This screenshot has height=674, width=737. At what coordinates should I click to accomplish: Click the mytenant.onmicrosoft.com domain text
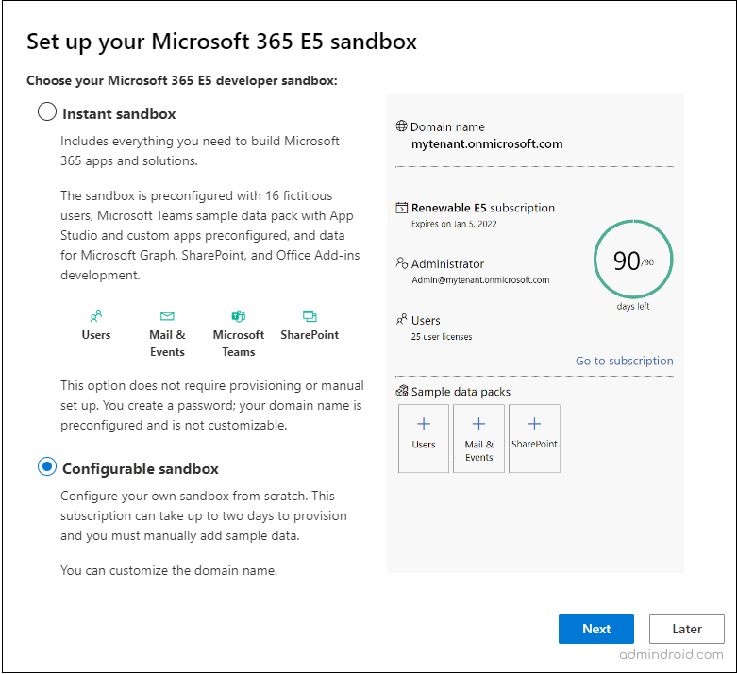pyautogui.click(x=487, y=143)
